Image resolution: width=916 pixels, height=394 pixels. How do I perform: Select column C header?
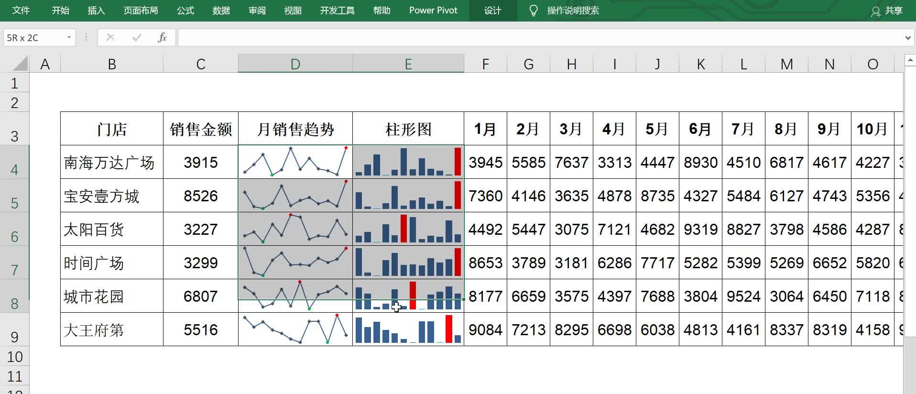[201, 64]
